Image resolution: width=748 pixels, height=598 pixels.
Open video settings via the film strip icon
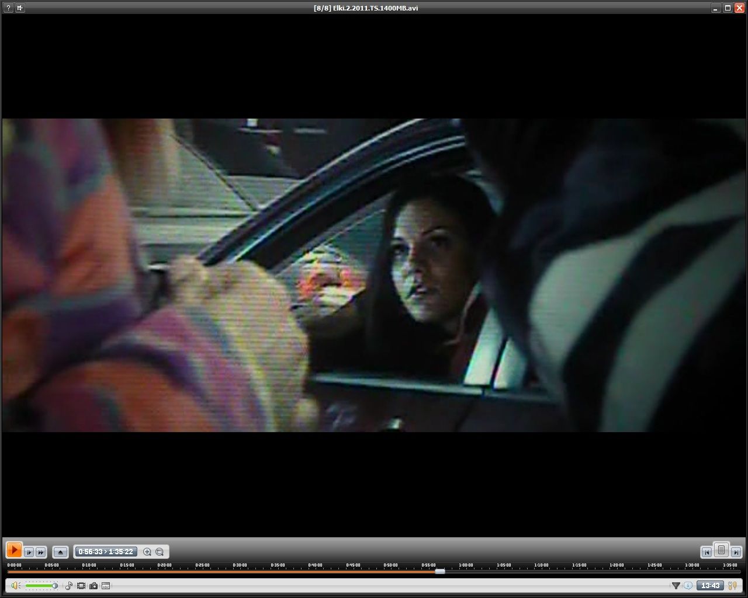(81, 586)
